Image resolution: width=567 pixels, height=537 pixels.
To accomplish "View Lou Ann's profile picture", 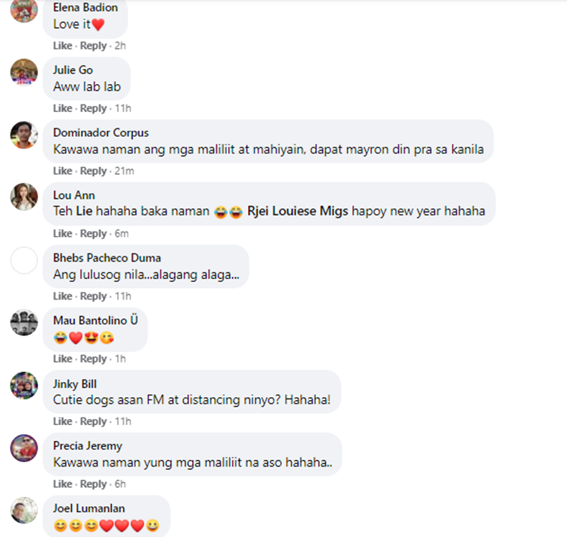I will [x=24, y=197].
